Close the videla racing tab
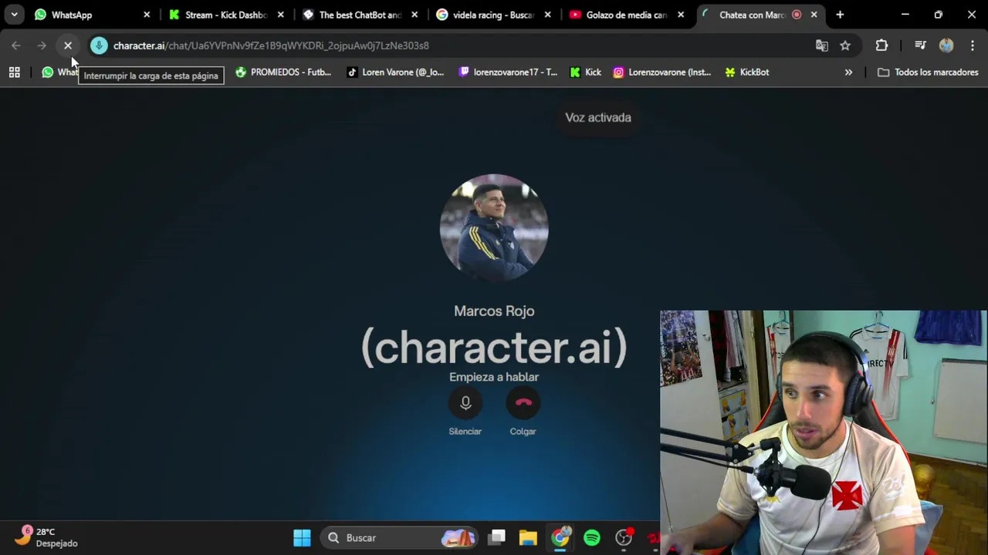The height and width of the screenshot is (555, 988). coord(547,15)
